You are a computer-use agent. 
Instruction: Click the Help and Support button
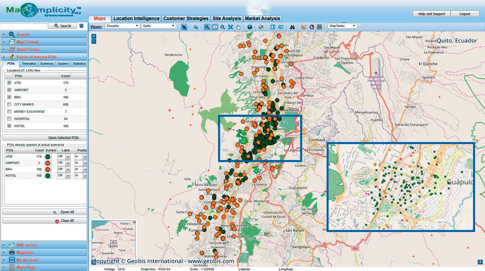(x=432, y=14)
